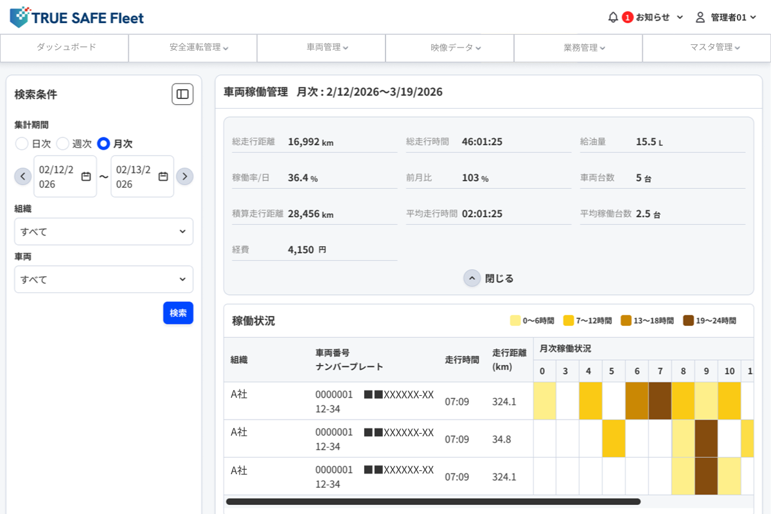Click total distance value 16,992 km
This screenshot has height=514, width=771.
[x=310, y=141]
